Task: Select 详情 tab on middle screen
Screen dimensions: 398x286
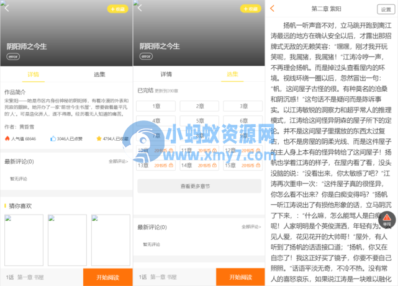Action: [166, 74]
